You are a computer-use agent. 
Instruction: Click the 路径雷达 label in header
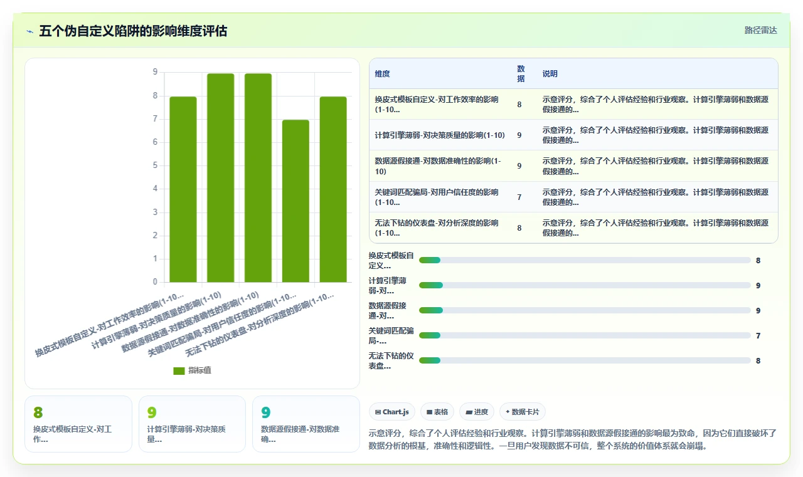click(x=760, y=30)
